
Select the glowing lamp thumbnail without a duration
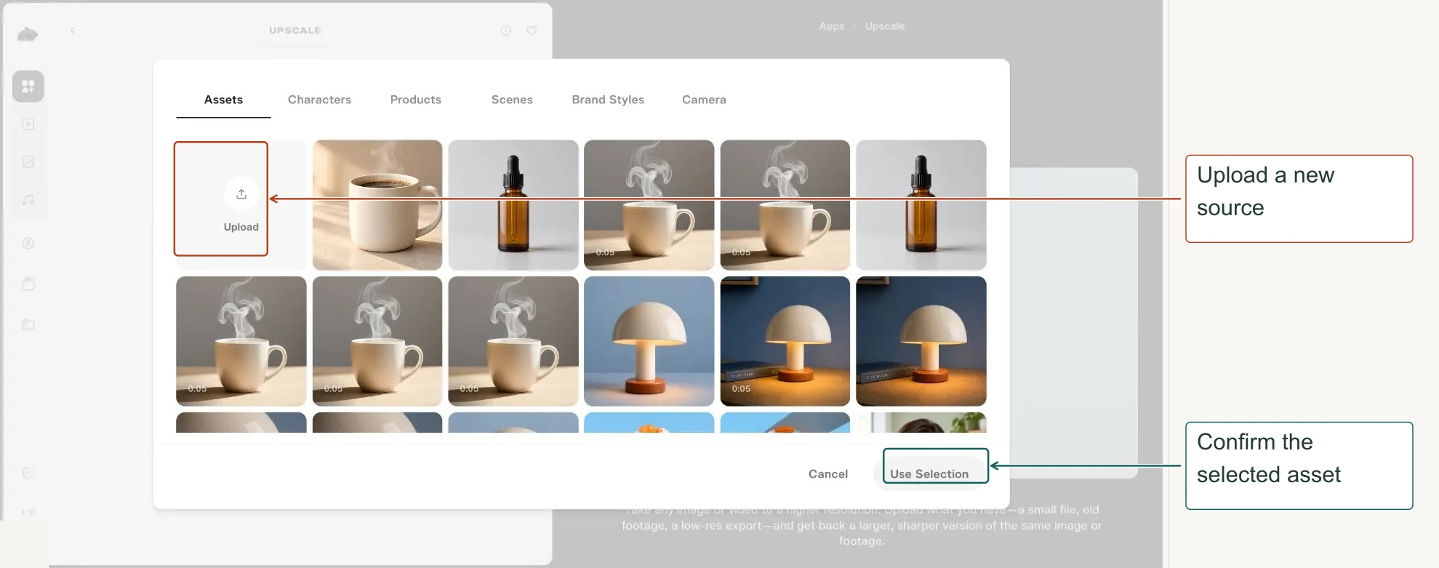pyautogui.click(x=921, y=341)
